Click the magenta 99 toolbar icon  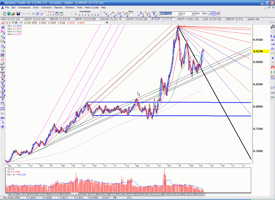pyautogui.click(x=218, y=14)
